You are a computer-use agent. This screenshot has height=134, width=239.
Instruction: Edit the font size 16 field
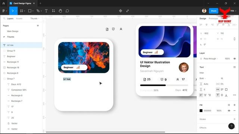222,79
